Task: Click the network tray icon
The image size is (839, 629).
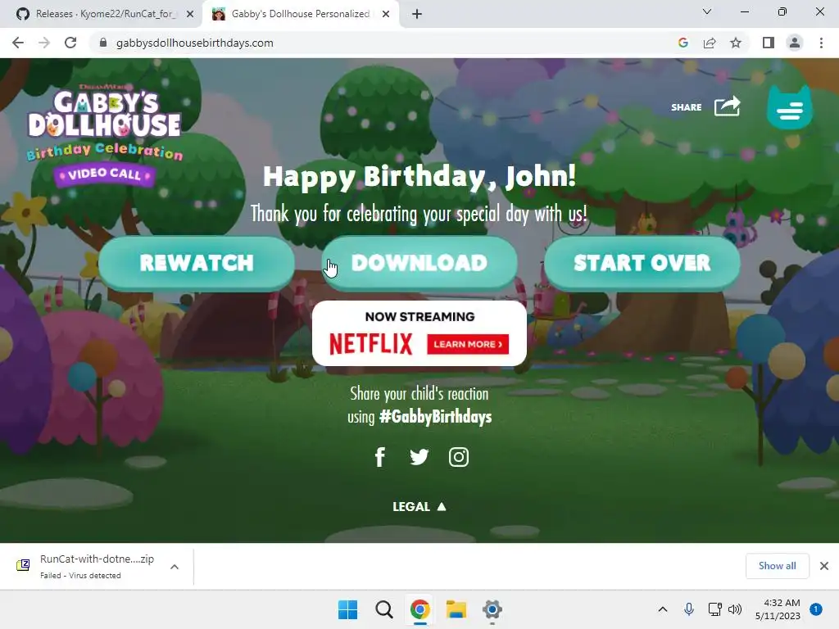Action: pos(714,609)
